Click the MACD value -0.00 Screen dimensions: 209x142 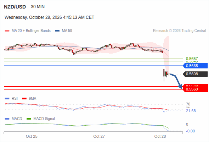191,131
